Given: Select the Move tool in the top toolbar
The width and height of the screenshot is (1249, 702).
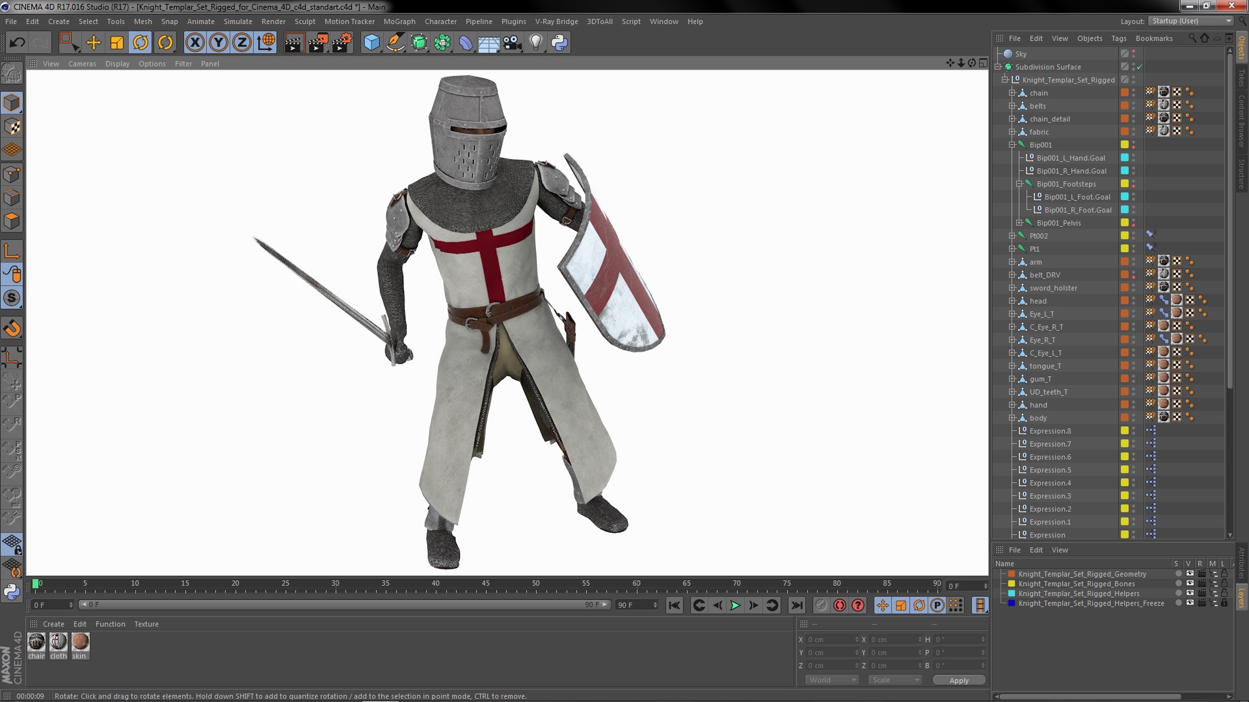Looking at the screenshot, I should pyautogui.click(x=93, y=43).
